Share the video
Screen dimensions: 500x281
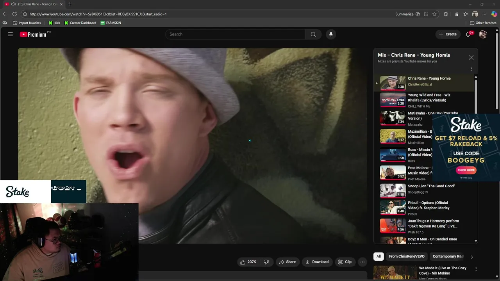[287, 262]
